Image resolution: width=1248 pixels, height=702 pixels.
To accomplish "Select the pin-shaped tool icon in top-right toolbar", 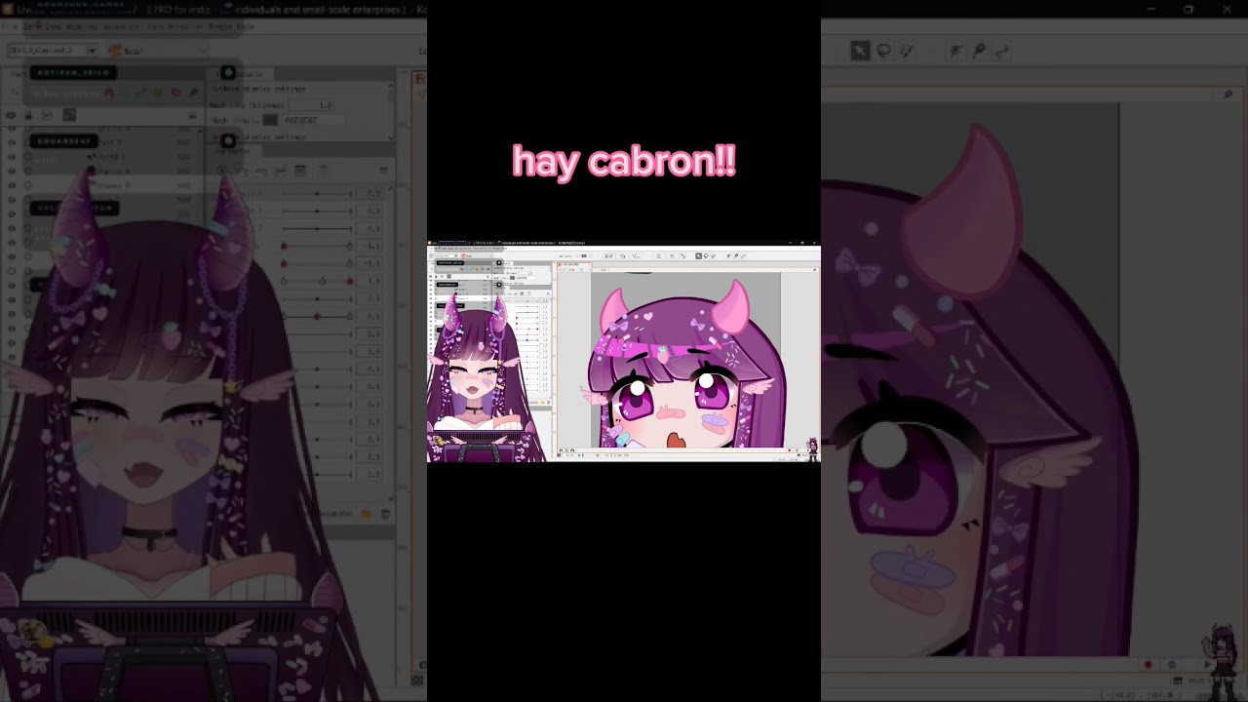I will point(979,51).
